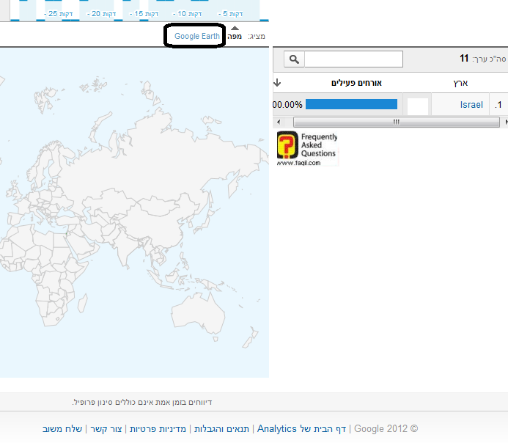The height and width of the screenshot is (443, 508).
Task: Click the blue Israel percentage bar
Action: pyautogui.click(x=351, y=105)
